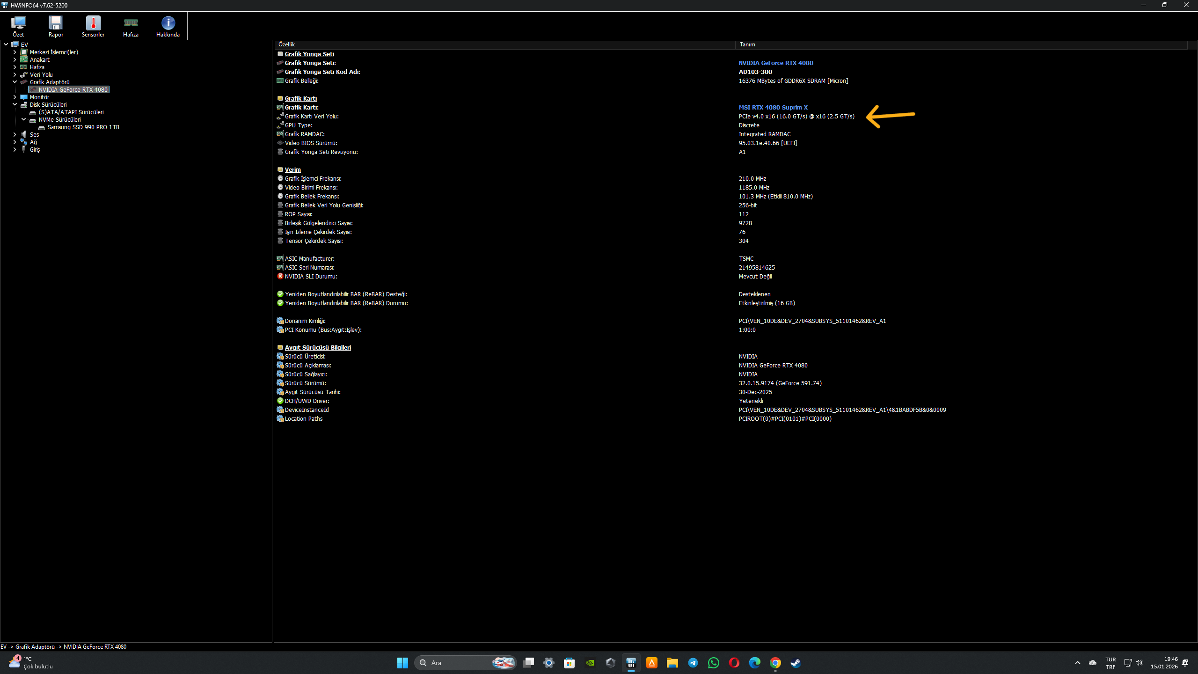Viewport: 1198px width, 674px height.
Task: Click the green check beside DCH/UWD Driver
Action: tap(280, 401)
